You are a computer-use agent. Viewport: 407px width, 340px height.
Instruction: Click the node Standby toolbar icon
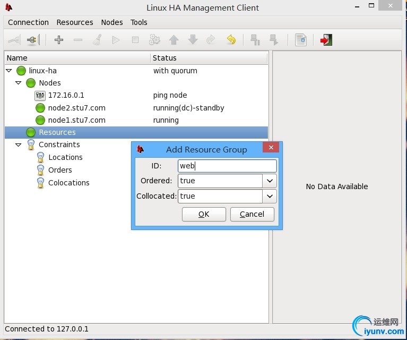pos(255,40)
